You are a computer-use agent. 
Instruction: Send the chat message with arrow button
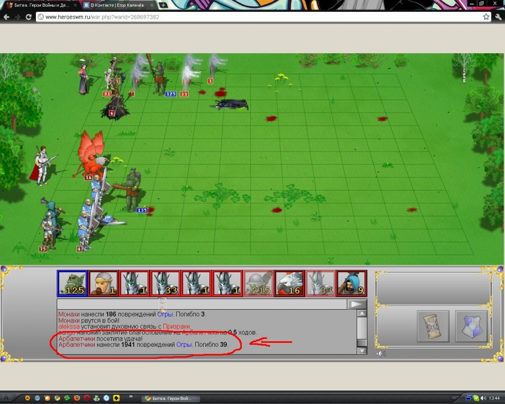pyautogui.click(x=356, y=304)
